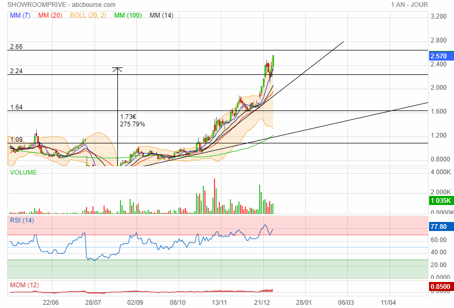Click the 22/06 date axis label
The image size is (454, 308).
[50, 303]
